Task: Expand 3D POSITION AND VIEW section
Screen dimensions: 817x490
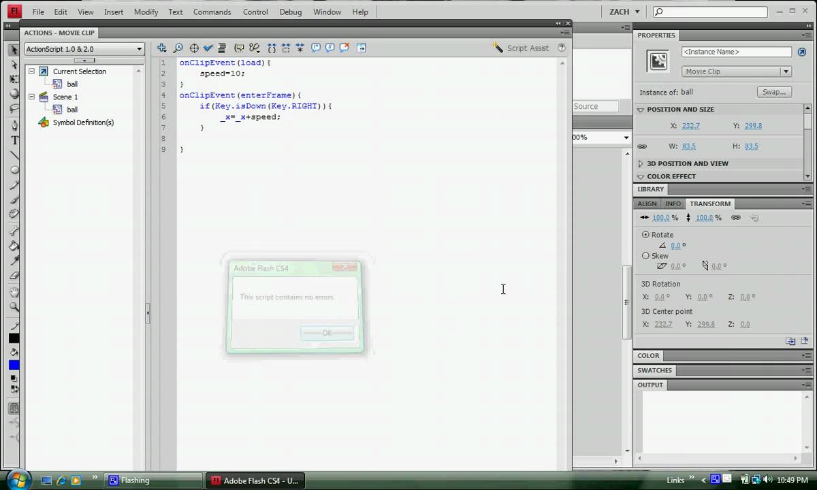Action: pos(641,164)
